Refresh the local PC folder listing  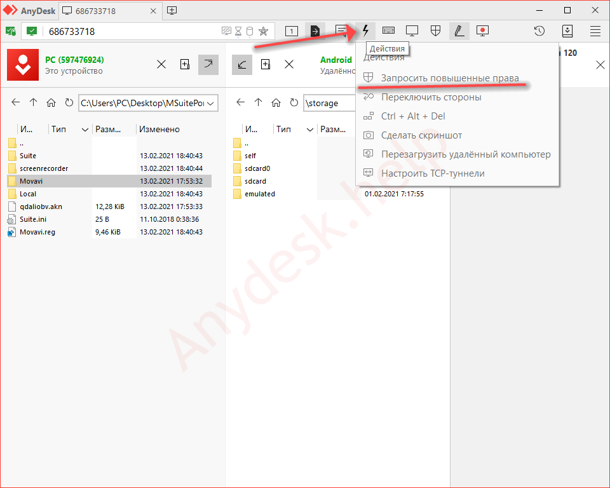(68, 103)
